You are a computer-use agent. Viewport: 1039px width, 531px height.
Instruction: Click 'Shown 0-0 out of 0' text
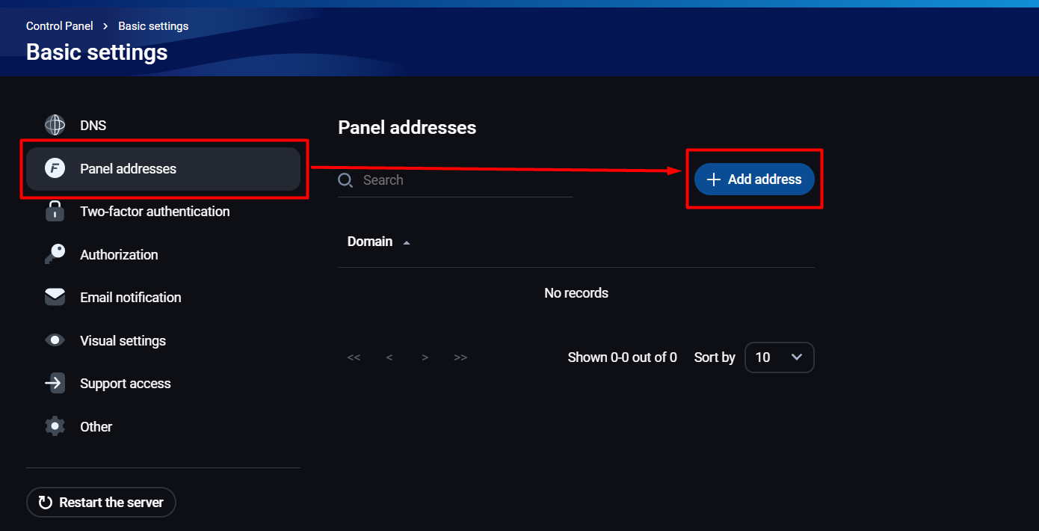(x=623, y=357)
